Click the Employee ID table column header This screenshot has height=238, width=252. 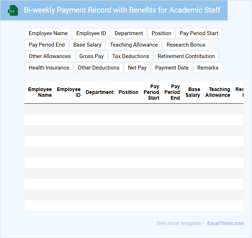click(69, 92)
